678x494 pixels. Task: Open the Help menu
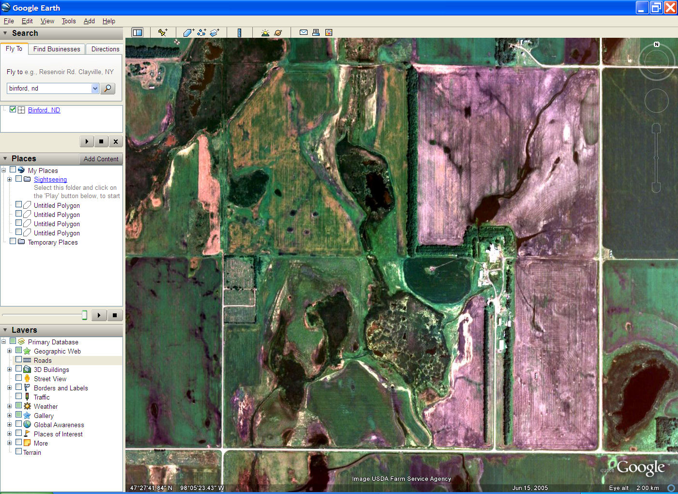click(109, 21)
